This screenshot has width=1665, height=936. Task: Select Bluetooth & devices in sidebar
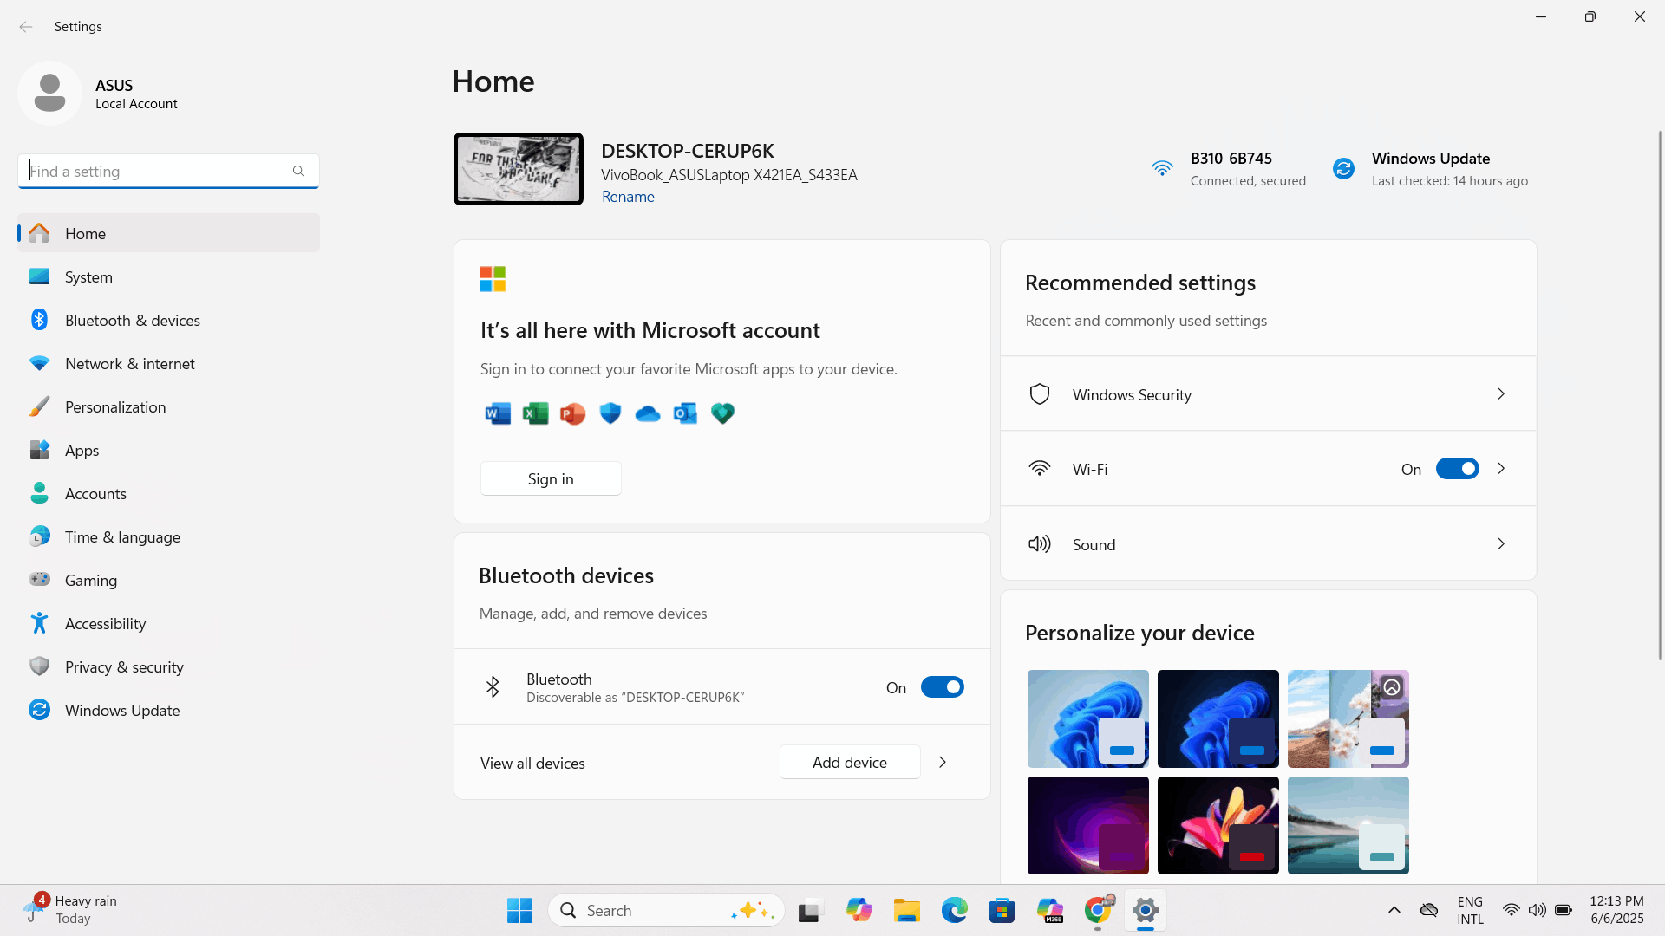click(x=132, y=321)
